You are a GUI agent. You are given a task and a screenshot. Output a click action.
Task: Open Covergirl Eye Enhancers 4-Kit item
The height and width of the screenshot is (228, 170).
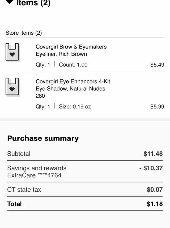73,89
